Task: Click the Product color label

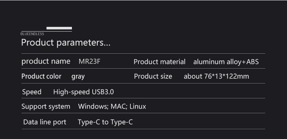Action: point(41,76)
